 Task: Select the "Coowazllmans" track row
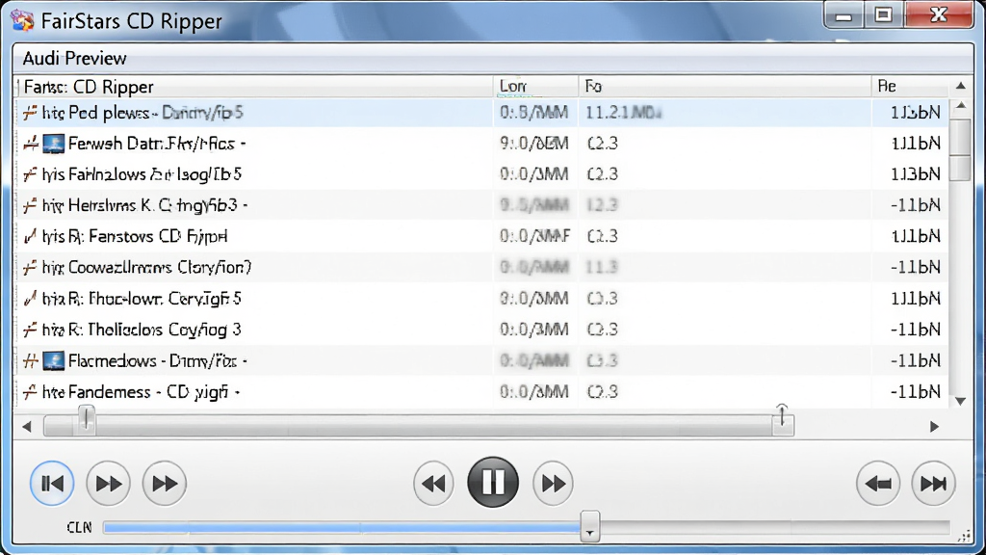(481, 268)
